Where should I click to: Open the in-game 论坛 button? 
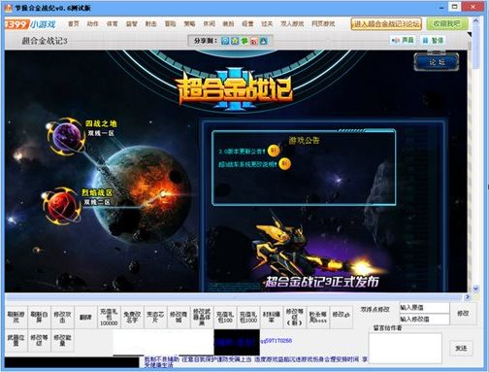tap(437, 61)
